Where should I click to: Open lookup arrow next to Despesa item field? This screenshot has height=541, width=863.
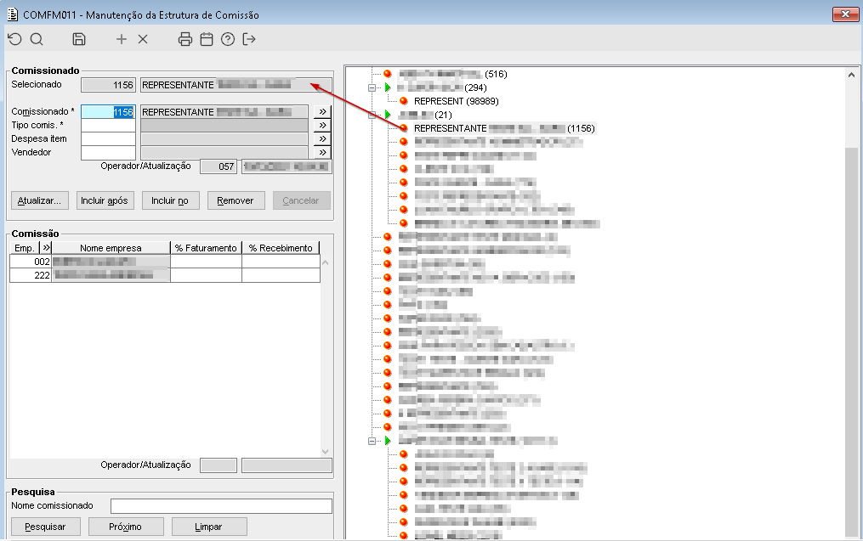(x=322, y=138)
